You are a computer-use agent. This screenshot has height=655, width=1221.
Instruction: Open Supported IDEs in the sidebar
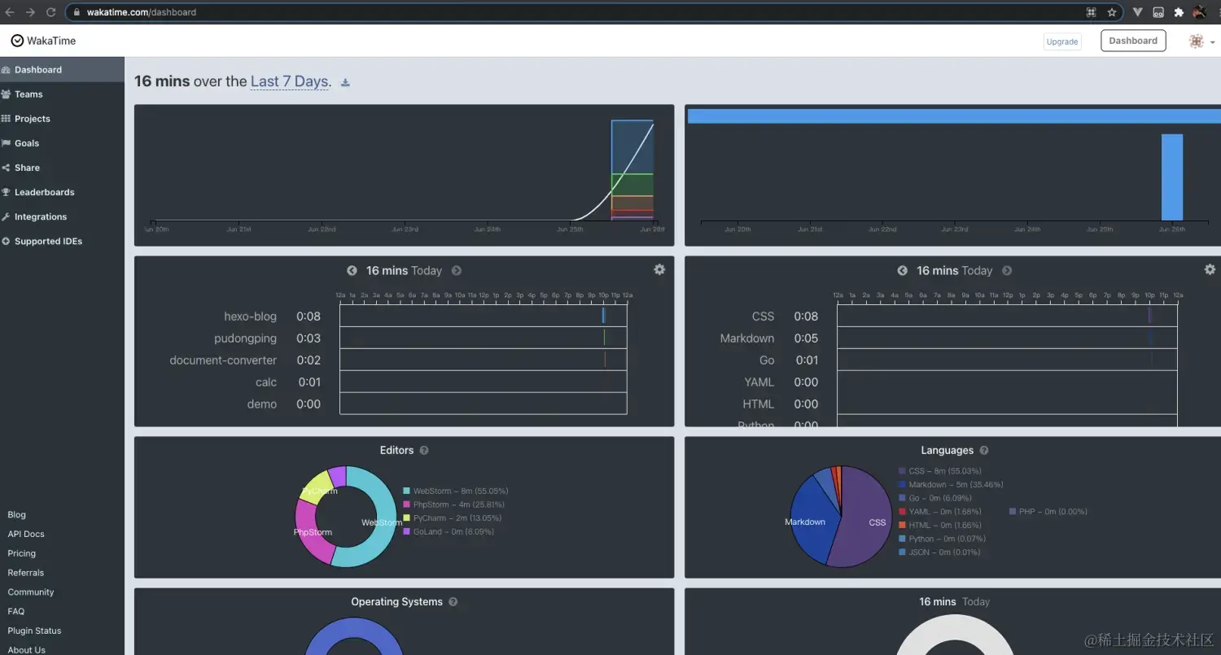click(x=62, y=241)
